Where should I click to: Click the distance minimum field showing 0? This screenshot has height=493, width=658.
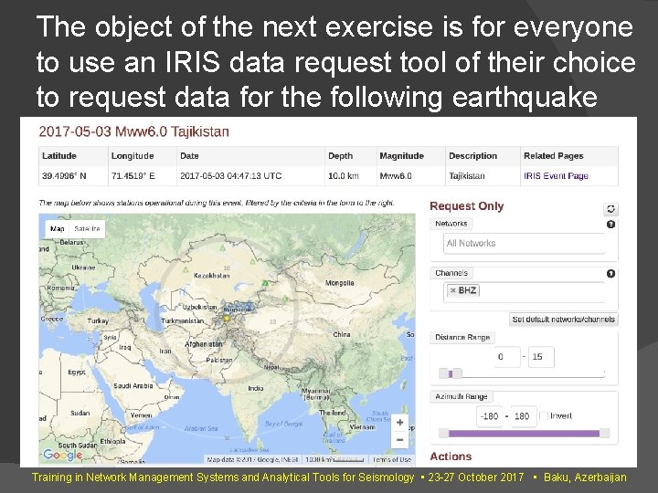click(507, 357)
